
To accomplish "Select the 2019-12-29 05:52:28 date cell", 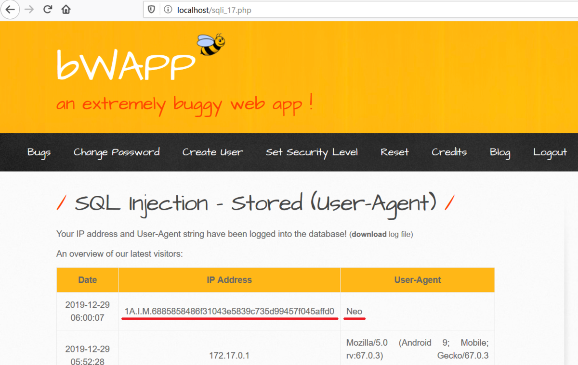I will [x=88, y=348].
